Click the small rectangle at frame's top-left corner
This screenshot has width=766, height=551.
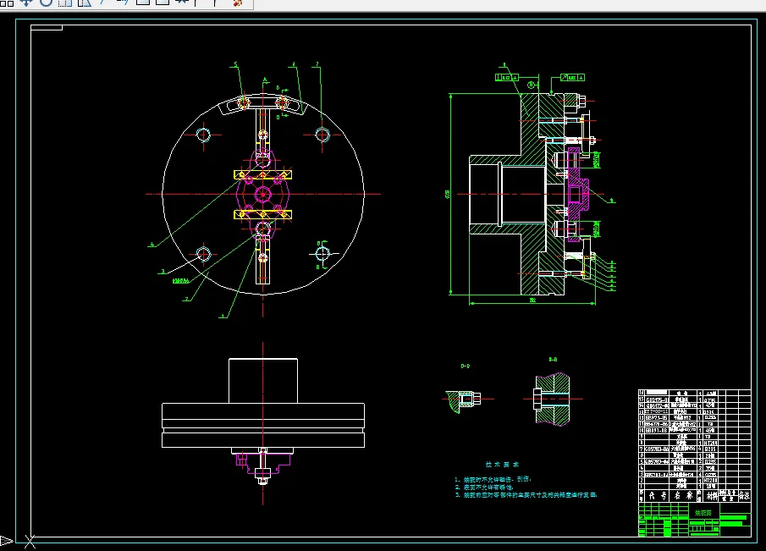click(x=47, y=27)
